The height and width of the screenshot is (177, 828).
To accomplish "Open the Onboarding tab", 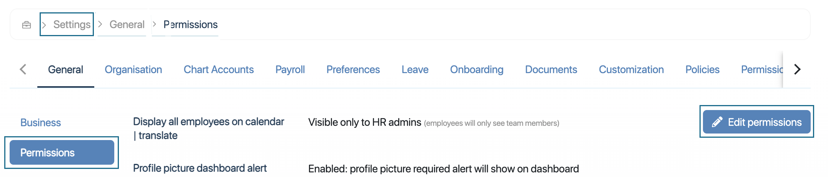I will click(x=476, y=70).
